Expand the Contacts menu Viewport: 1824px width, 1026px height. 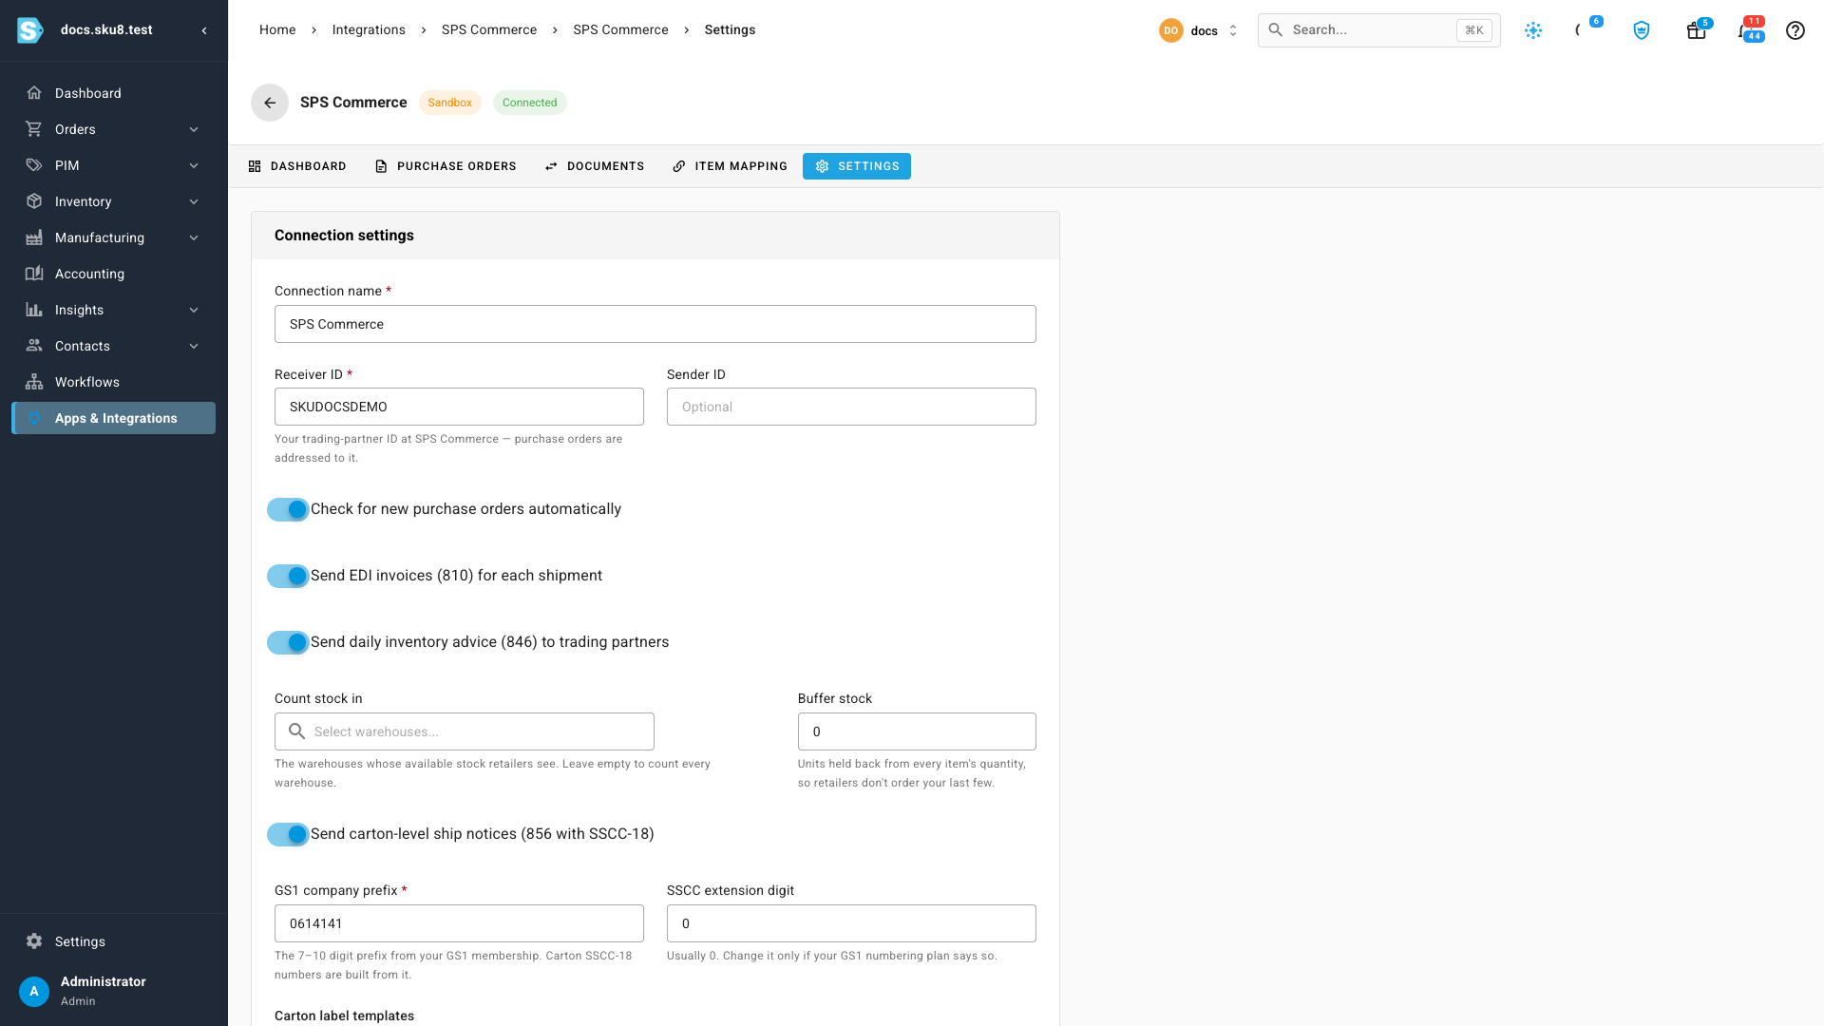click(x=113, y=346)
